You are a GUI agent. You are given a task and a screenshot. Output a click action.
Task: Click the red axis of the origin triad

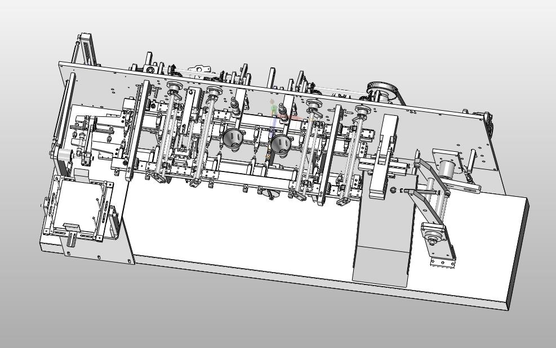coord(294,118)
